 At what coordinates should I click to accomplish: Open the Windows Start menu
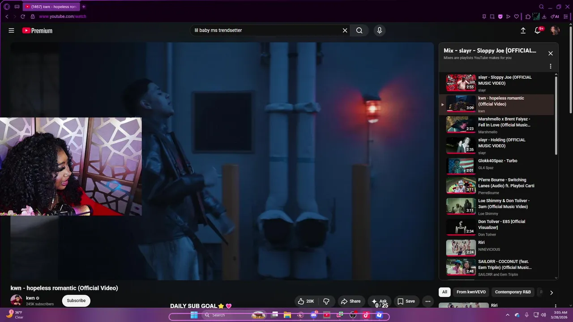tap(194, 315)
